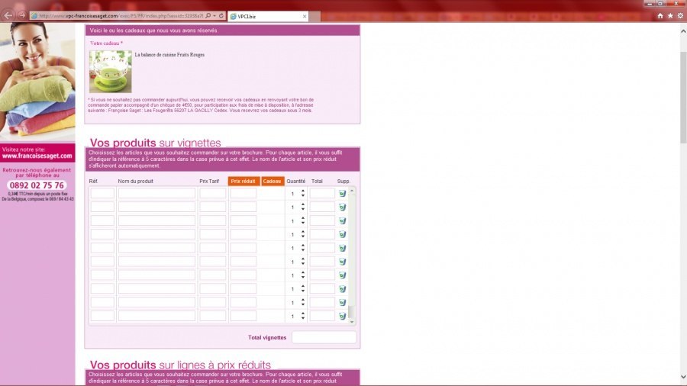Open the browser Home page icon
Viewport: 687px width, 386px height.
tap(660, 15)
